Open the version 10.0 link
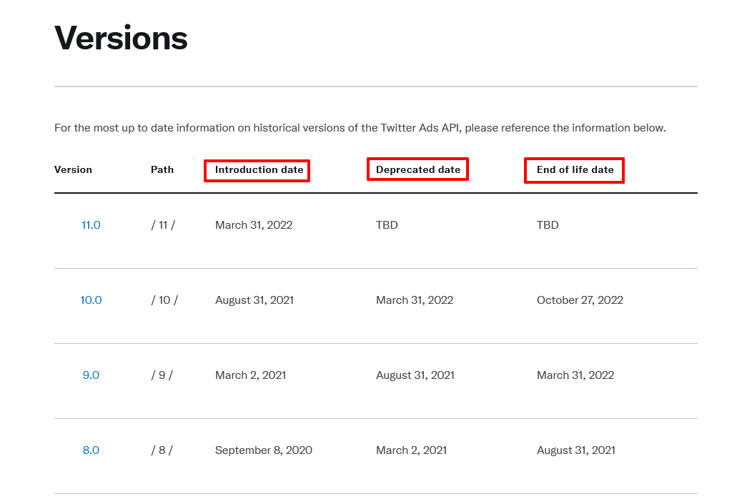 91,300
